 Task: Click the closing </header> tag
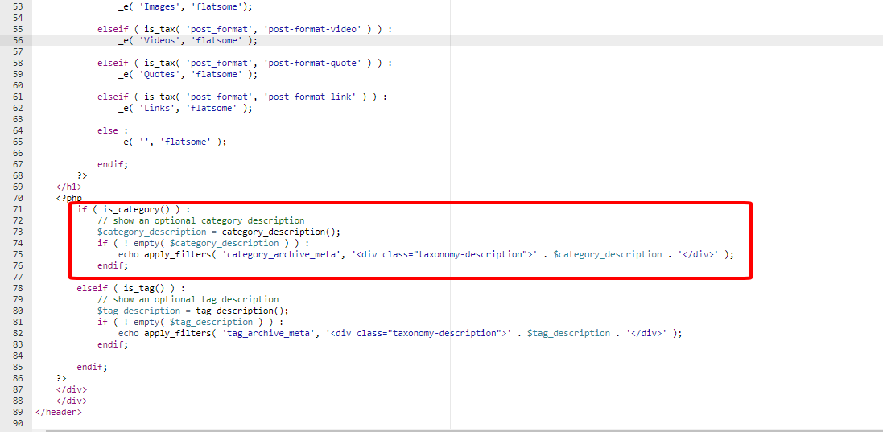[59, 412]
